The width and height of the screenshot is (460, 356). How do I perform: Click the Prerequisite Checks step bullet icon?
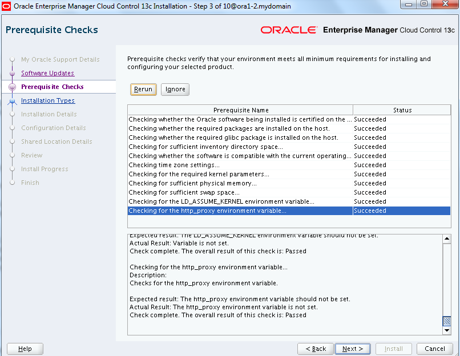coord(12,87)
